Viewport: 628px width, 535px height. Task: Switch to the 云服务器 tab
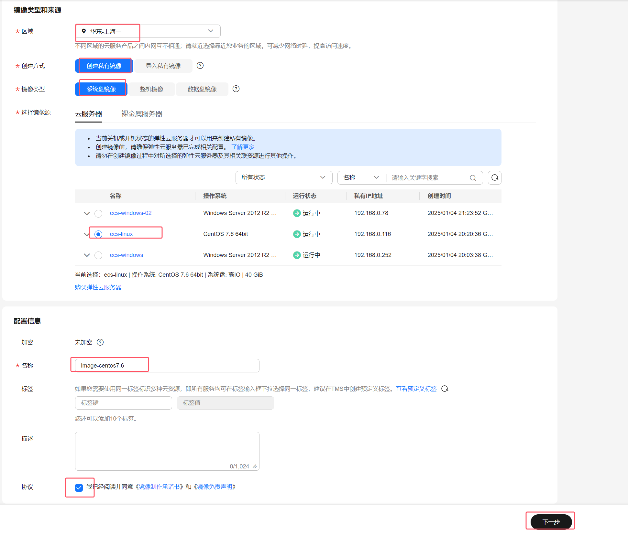pos(89,114)
